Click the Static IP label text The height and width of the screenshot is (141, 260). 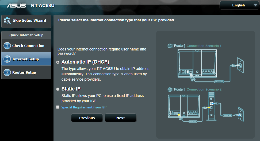tap(71, 89)
